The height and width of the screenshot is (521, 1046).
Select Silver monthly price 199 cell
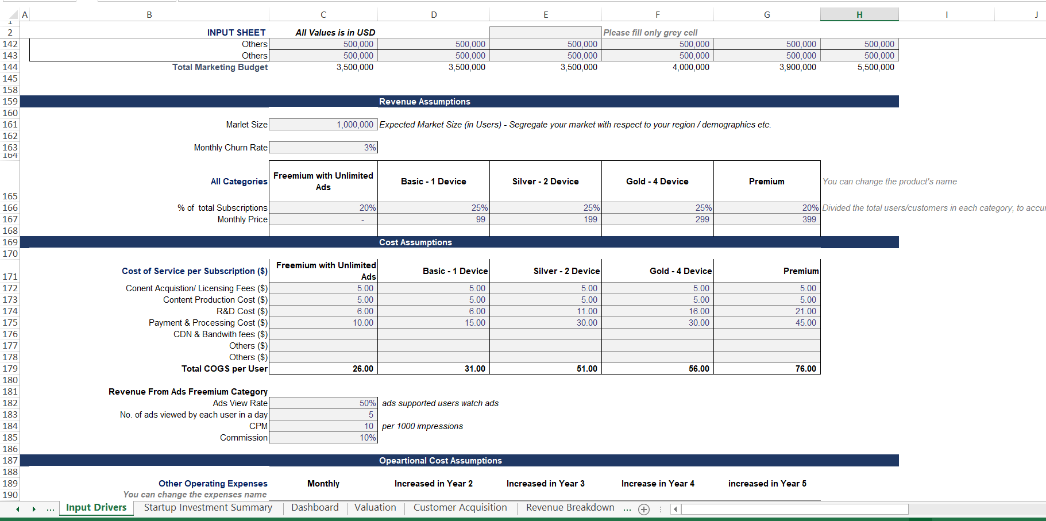coord(546,219)
